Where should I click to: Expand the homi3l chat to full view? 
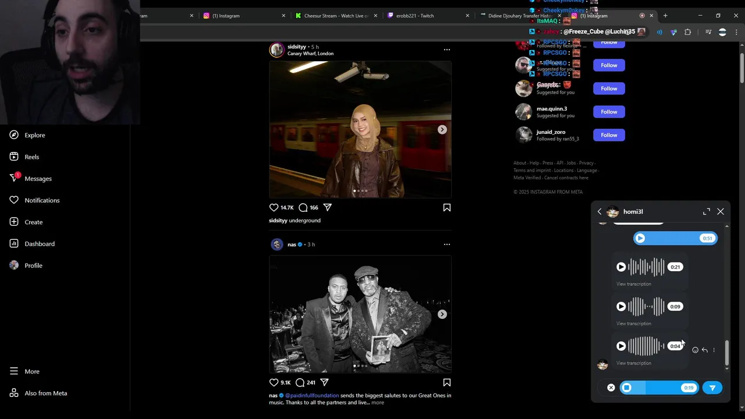coord(707,212)
